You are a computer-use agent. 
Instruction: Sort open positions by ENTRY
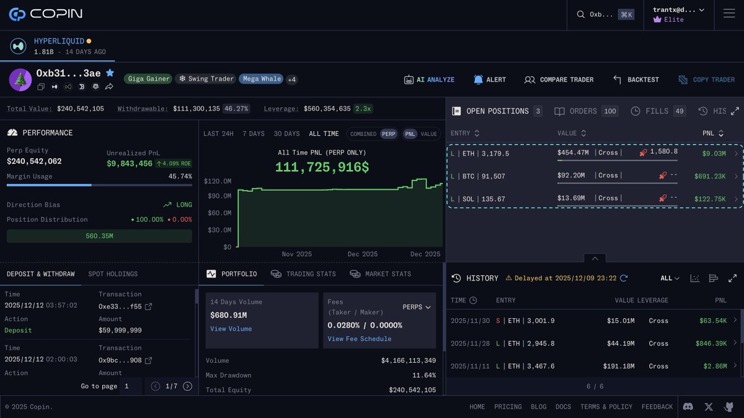pyautogui.click(x=465, y=133)
